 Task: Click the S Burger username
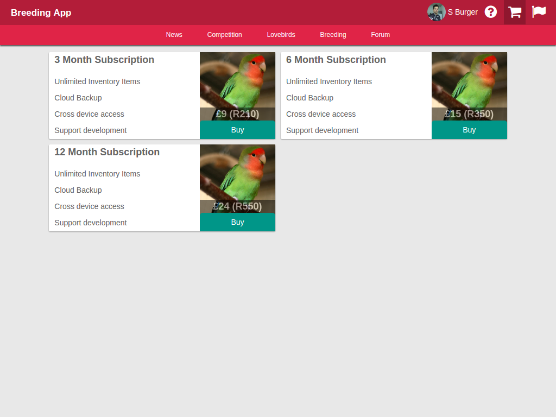point(463,12)
